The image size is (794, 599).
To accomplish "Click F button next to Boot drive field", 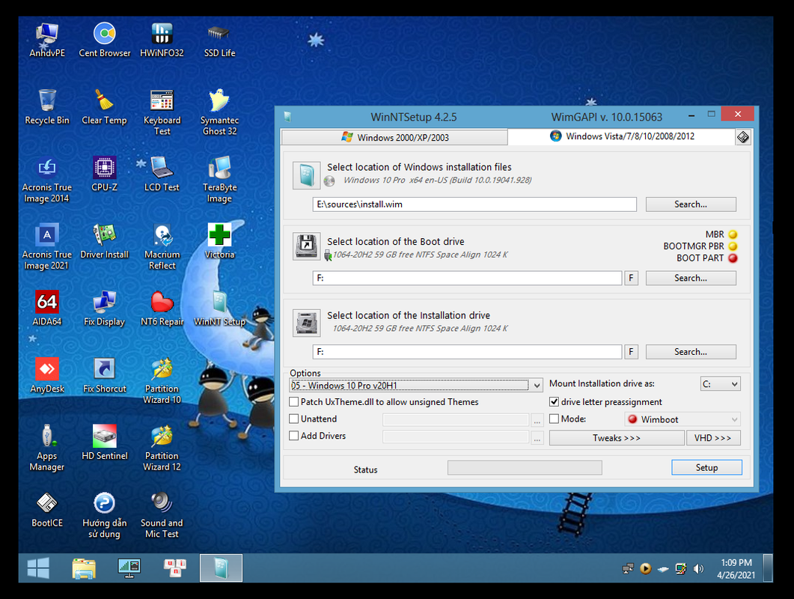I will pyautogui.click(x=631, y=279).
